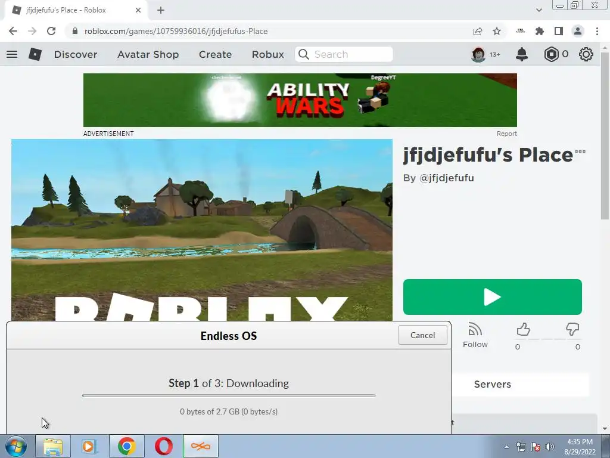Open Opera browser from the taskbar
Viewport: 610px width, 458px height.
pyautogui.click(x=163, y=446)
